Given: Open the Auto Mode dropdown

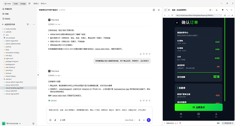Looking at the screenshot, I should [130, 120].
